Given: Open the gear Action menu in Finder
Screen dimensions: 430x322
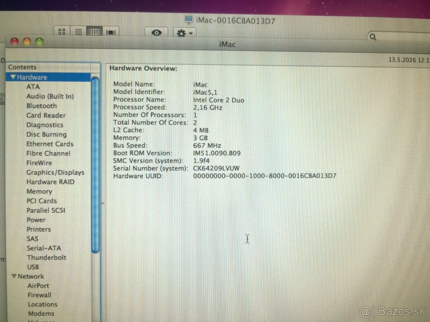Looking at the screenshot, I should coord(185,33).
